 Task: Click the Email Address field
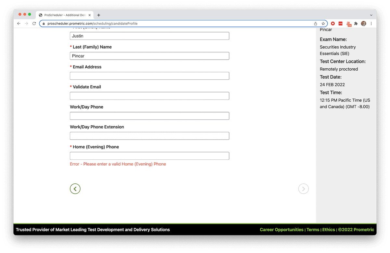coord(149,76)
